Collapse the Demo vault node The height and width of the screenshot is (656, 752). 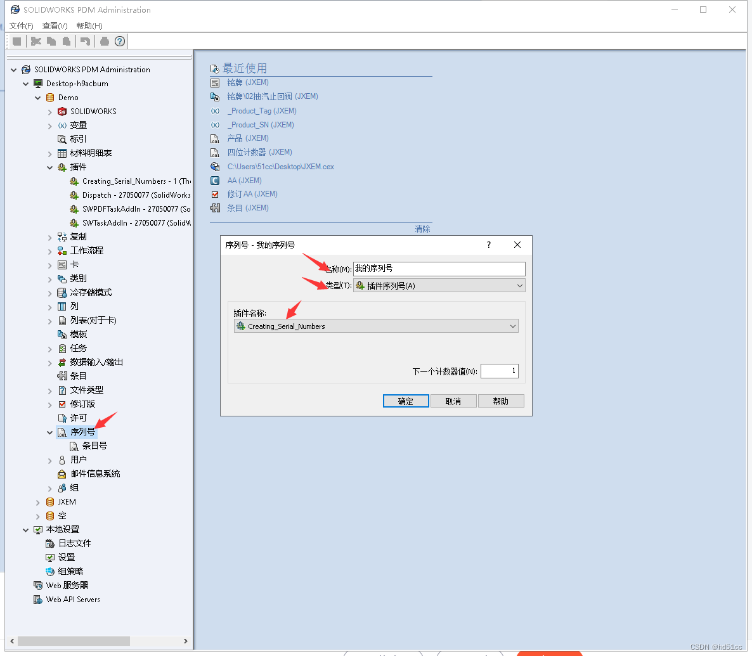38,98
